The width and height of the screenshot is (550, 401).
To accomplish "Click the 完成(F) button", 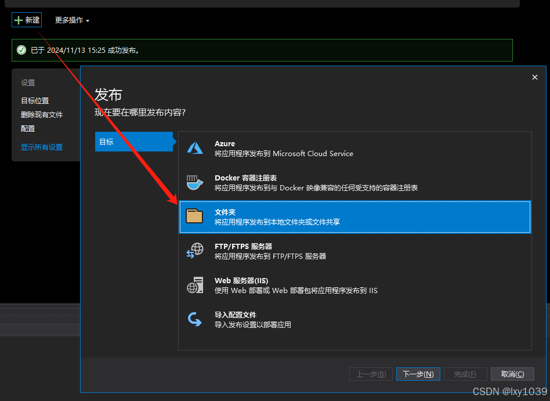I will [x=465, y=374].
